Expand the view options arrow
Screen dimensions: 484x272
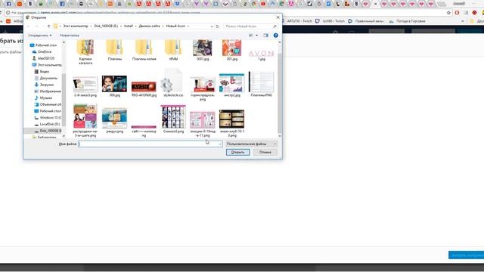257,36
